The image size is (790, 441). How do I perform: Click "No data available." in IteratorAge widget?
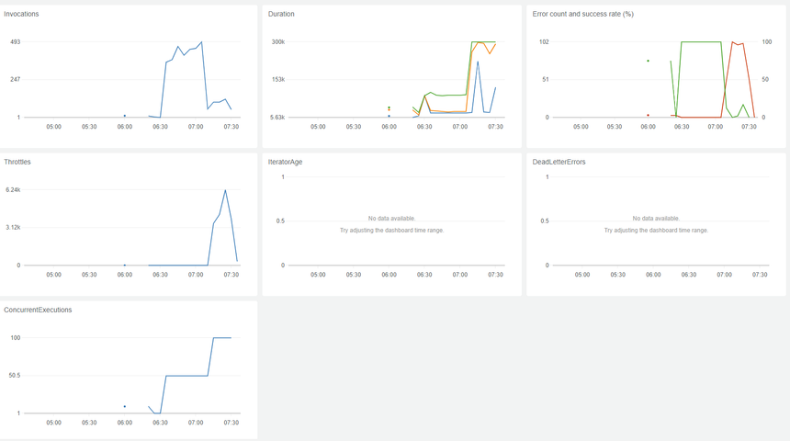(391, 219)
